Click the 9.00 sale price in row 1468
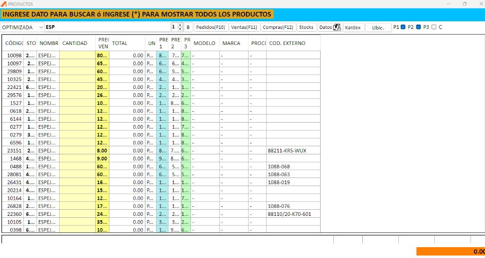Viewport: 485px width, 258px height. click(102, 159)
